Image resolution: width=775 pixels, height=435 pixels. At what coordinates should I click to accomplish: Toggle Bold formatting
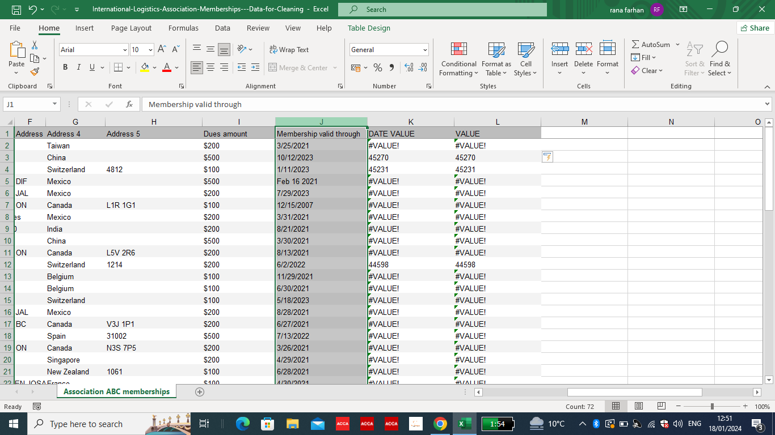pos(65,67)
